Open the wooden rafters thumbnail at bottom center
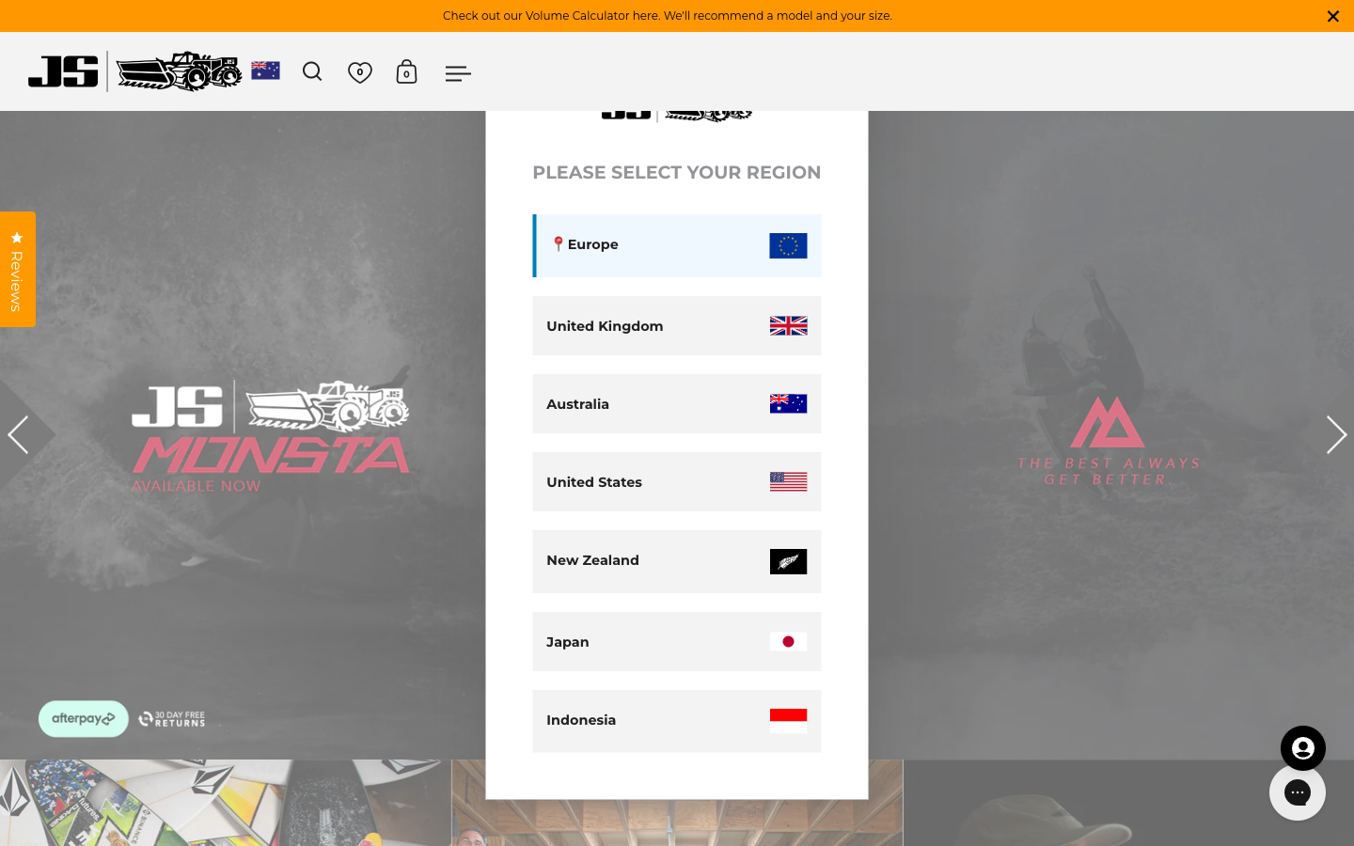The image size is (1354, 846). pos(677,822)
